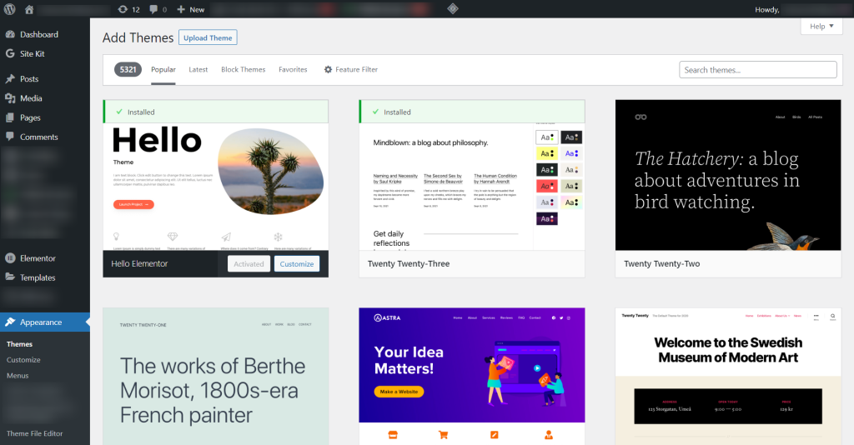This screenshot has height=445, width=854.
Task: Click the Astra store icon
Action: point(393,435)
